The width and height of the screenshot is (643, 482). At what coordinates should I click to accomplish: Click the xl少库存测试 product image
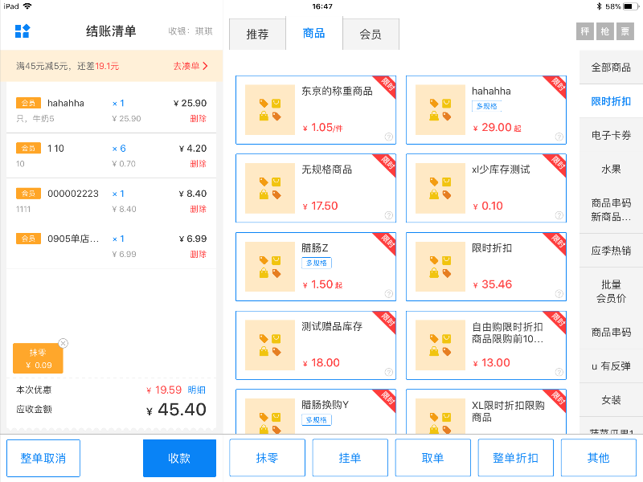click(440, 188)
